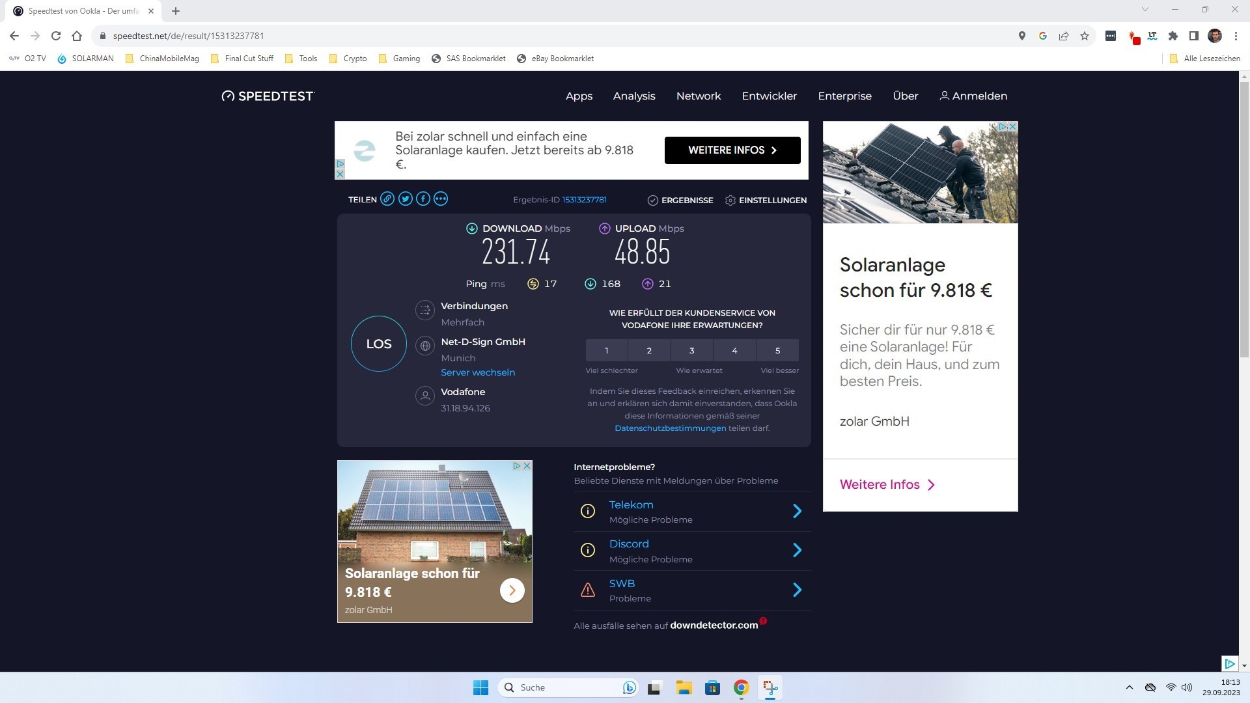Open the Apps menu item
Screen dimensions: 1250x703
579,96
